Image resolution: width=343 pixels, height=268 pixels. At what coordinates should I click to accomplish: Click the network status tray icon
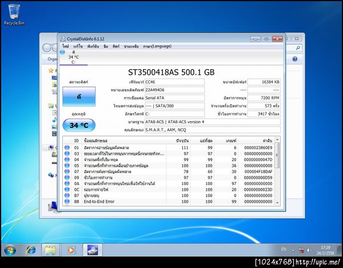301,250
